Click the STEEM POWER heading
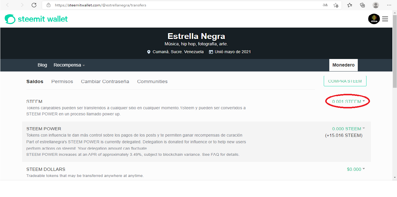Image resolution: width=397 pixels, height=197 pixels. pyautogui.click(x=44, y=129)
